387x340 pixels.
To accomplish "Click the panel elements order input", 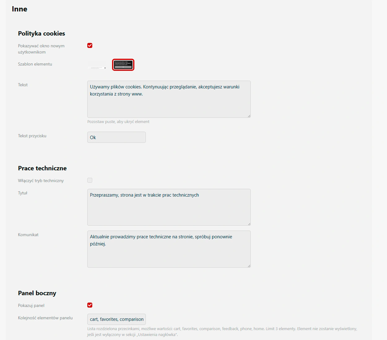I will click(x=116, y=319).
